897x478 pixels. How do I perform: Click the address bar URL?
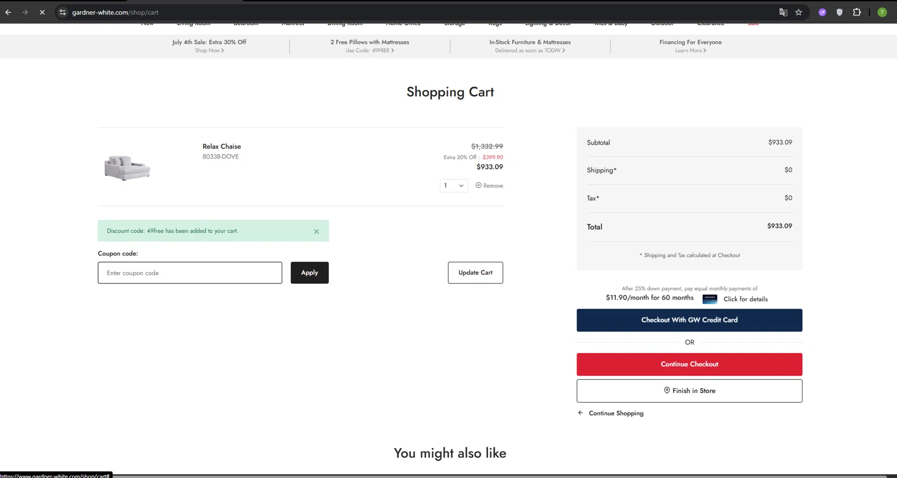coord(115,12)
